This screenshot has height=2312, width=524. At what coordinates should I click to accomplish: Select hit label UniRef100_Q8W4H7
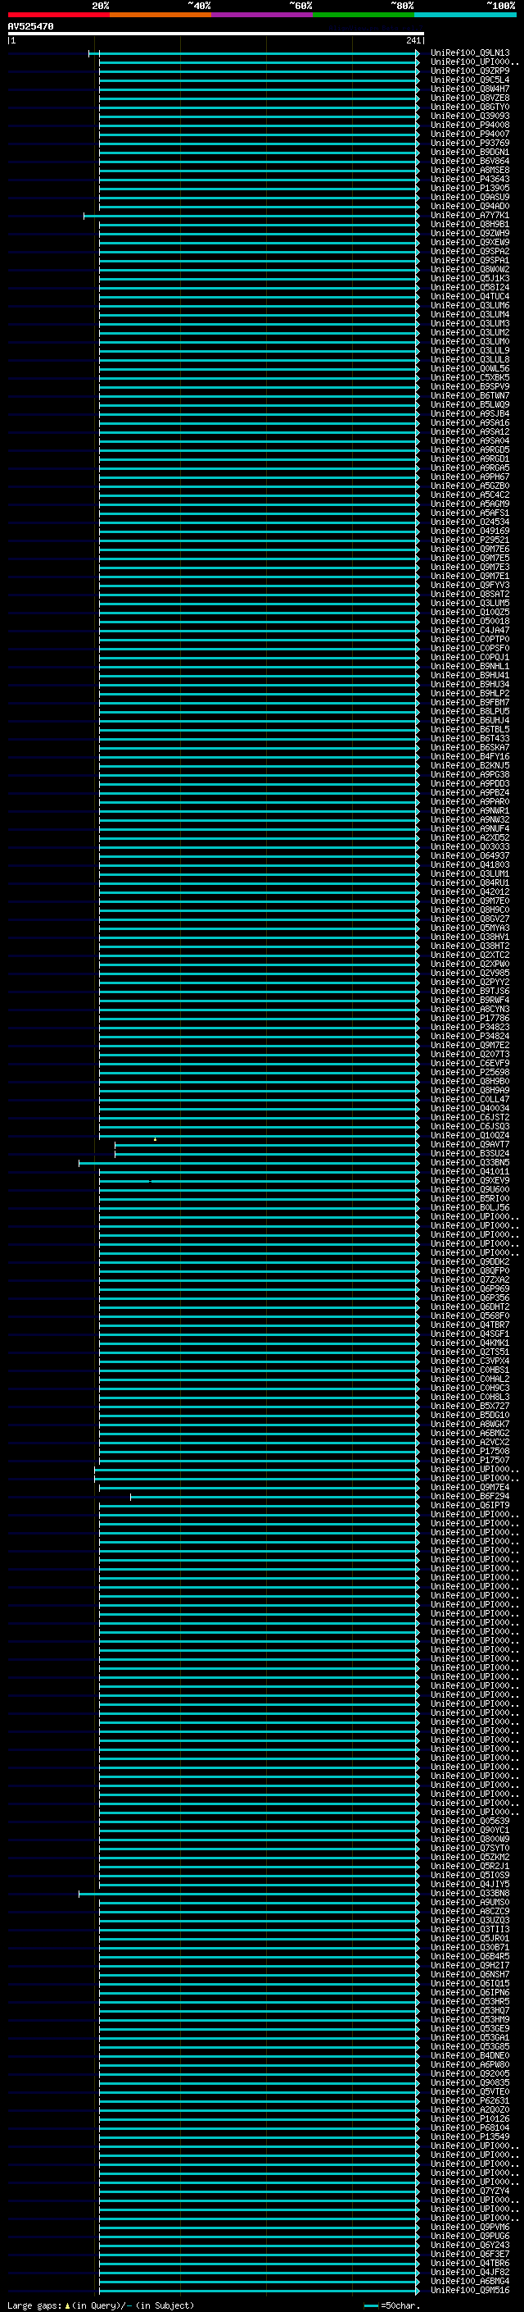(470, 89)
